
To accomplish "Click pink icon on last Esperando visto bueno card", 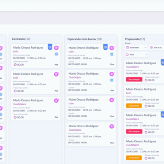I will coord(112,126).
